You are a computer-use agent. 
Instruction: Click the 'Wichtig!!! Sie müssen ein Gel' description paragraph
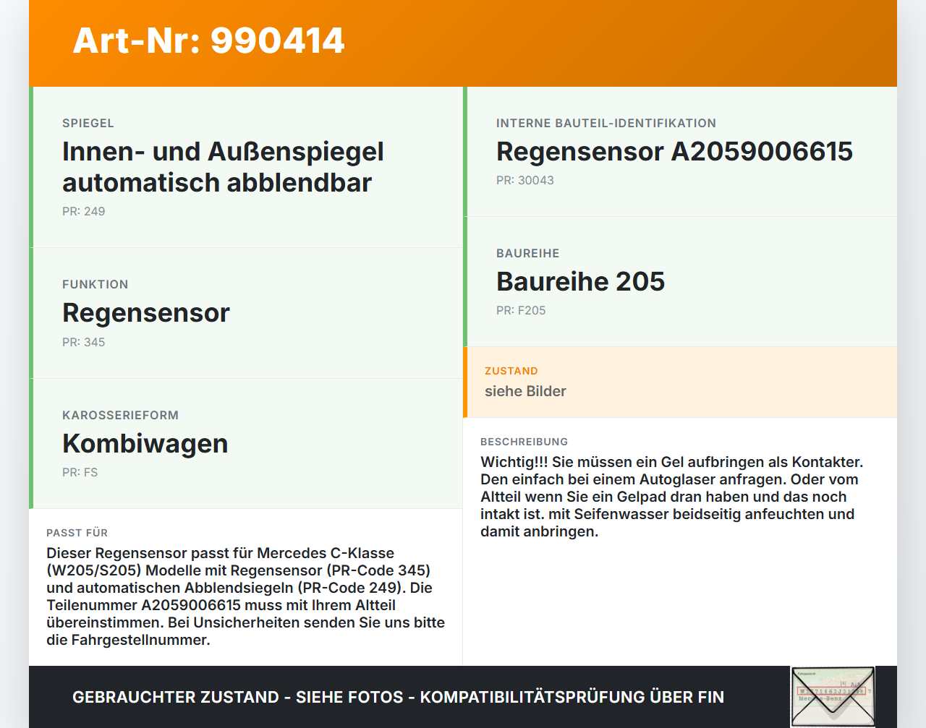(x=672, y=497)
